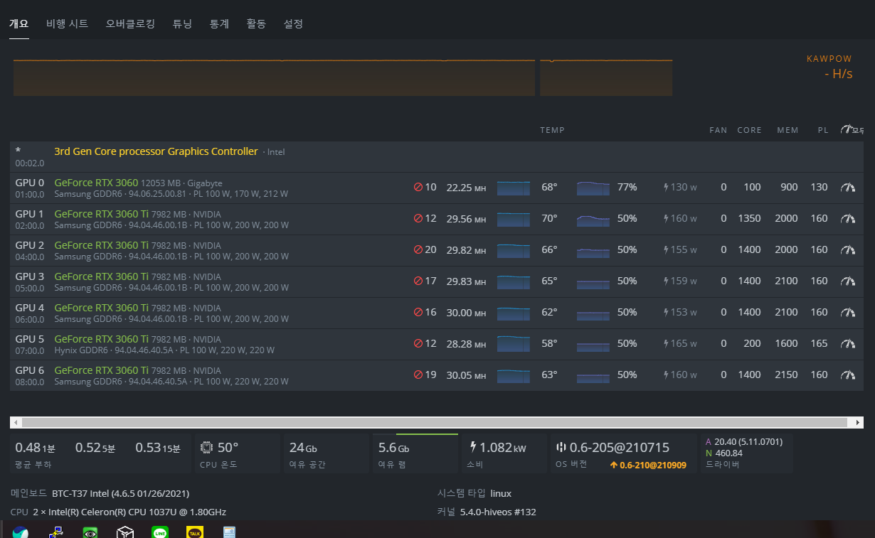Viewport: 875px width, 538px height.
Task: Open GPU 6 overclock gauge icon
Action: [847, 375]
